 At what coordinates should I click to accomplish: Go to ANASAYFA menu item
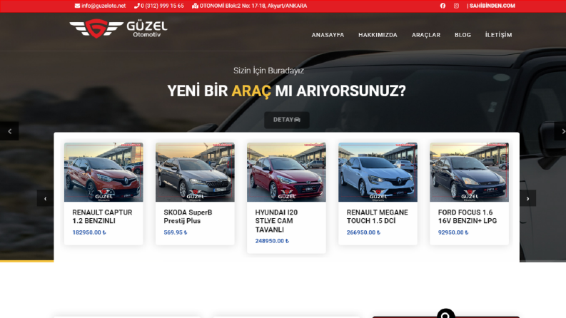point(328,35)
